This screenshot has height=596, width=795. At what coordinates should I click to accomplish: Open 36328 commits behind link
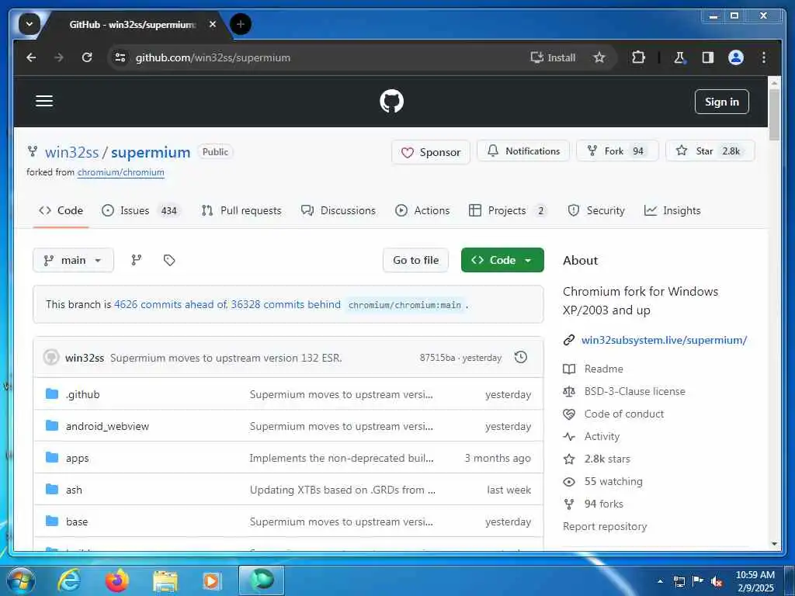coord(286,304)
